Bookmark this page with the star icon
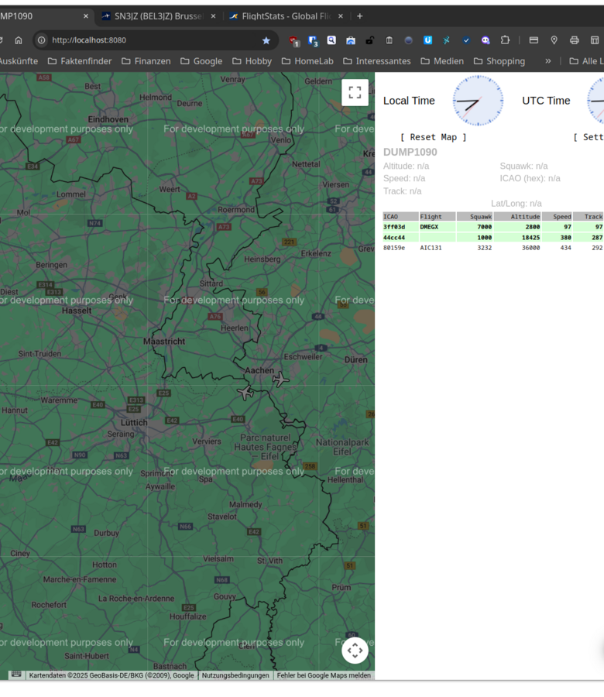604x697 pixels. click(x=266, y=40)
